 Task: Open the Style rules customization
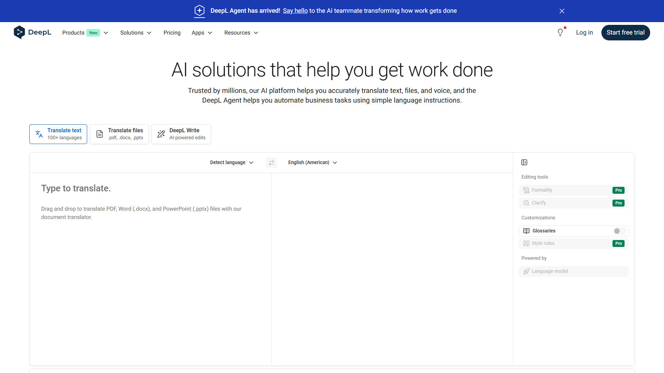click(x=573, y=243)
